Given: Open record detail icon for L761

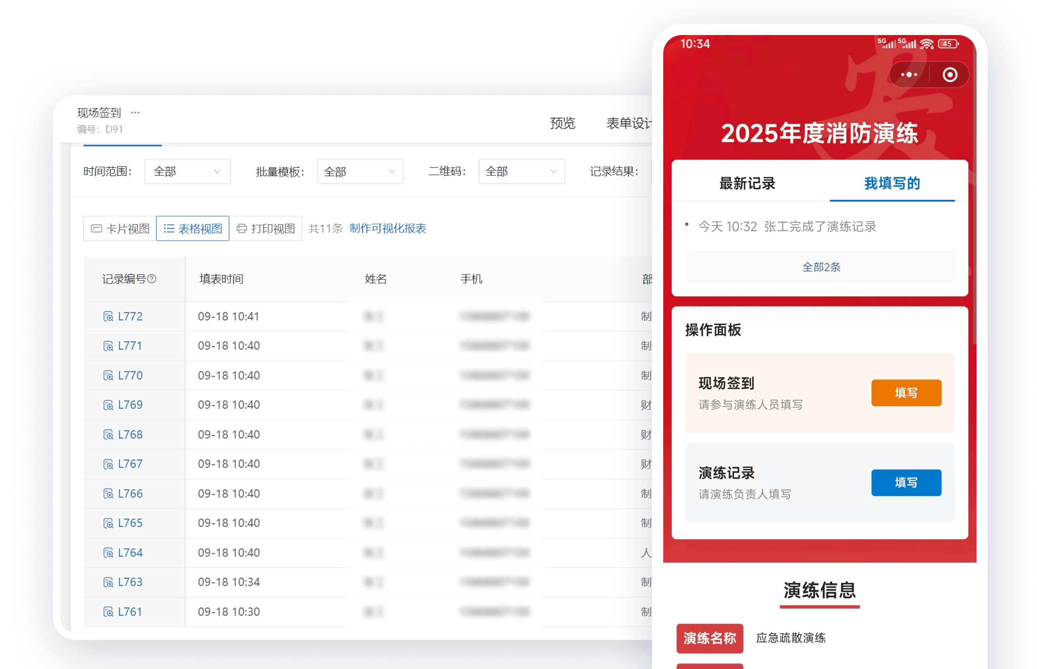Looking at the screenshot, I should [x=108, y=612].
